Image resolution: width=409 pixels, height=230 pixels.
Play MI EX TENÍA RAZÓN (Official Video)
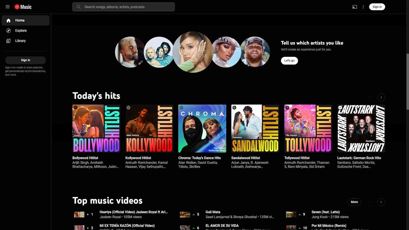click(x=127, y=226)
